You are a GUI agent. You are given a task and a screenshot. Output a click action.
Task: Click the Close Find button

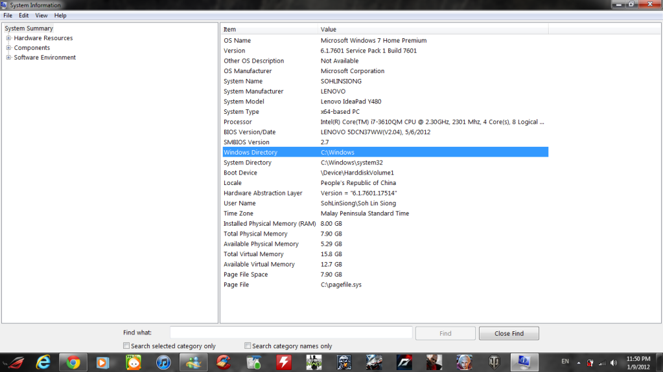[508, 333]
